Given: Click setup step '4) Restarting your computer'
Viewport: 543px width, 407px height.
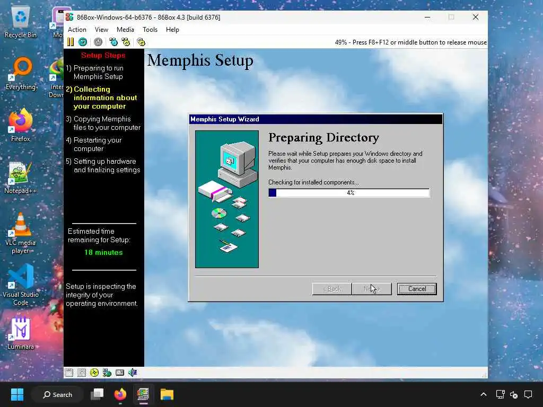Looking at the screenshot, I should [x=94, y=144].
